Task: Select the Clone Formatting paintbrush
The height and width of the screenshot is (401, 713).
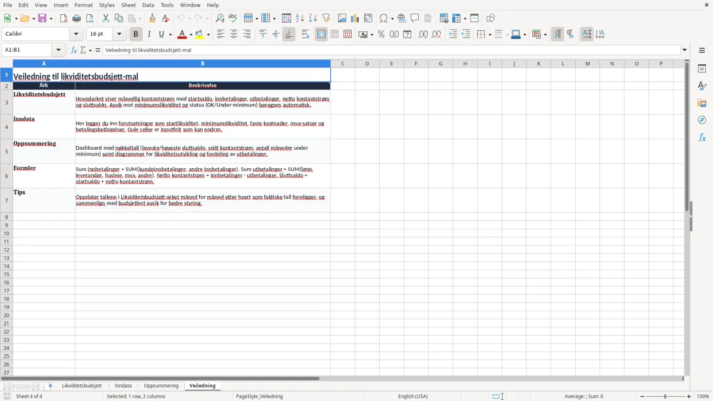Action: click(x=152, y=18)
